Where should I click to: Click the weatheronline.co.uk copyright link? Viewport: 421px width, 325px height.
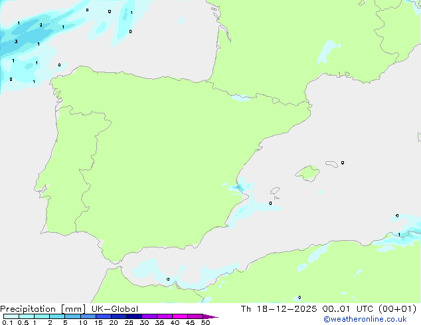(x=365, y=319)
